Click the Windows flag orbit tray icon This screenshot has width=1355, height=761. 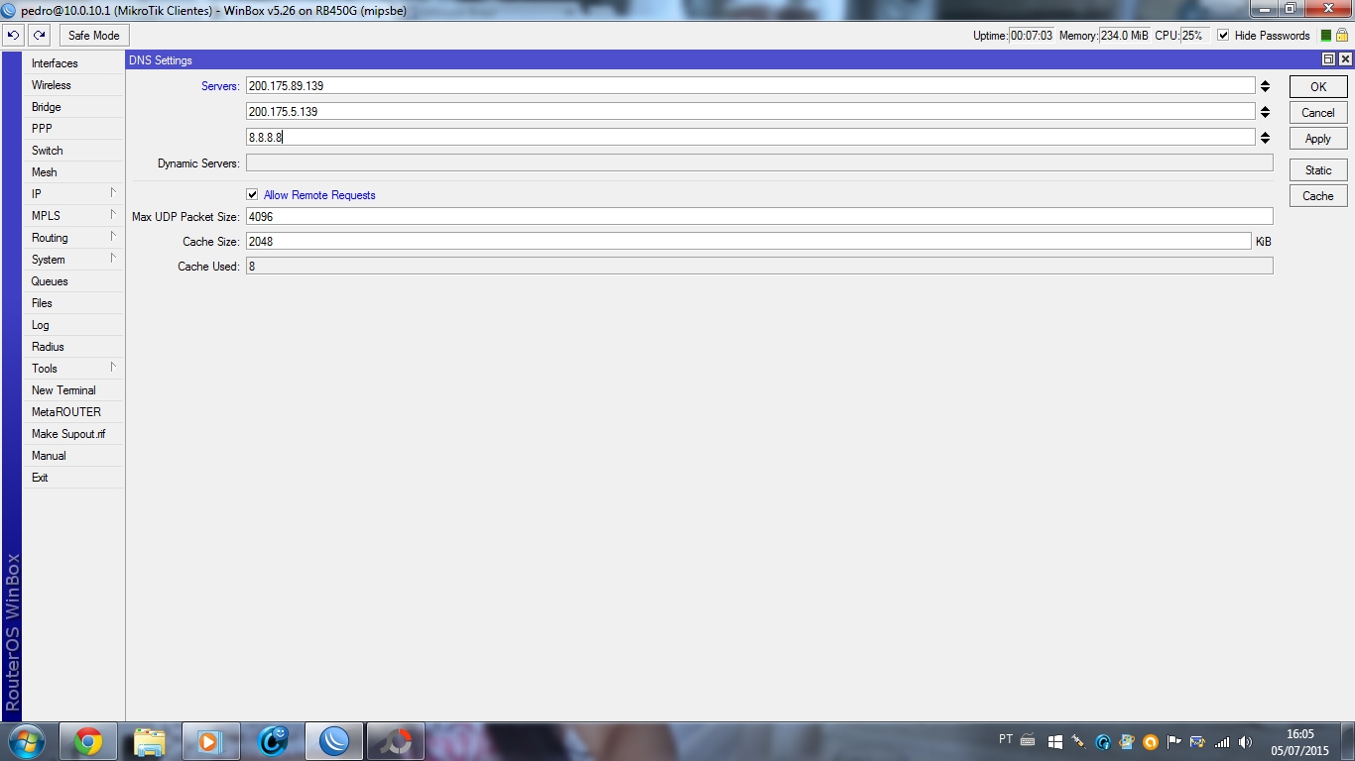(x=1126, y=741)
